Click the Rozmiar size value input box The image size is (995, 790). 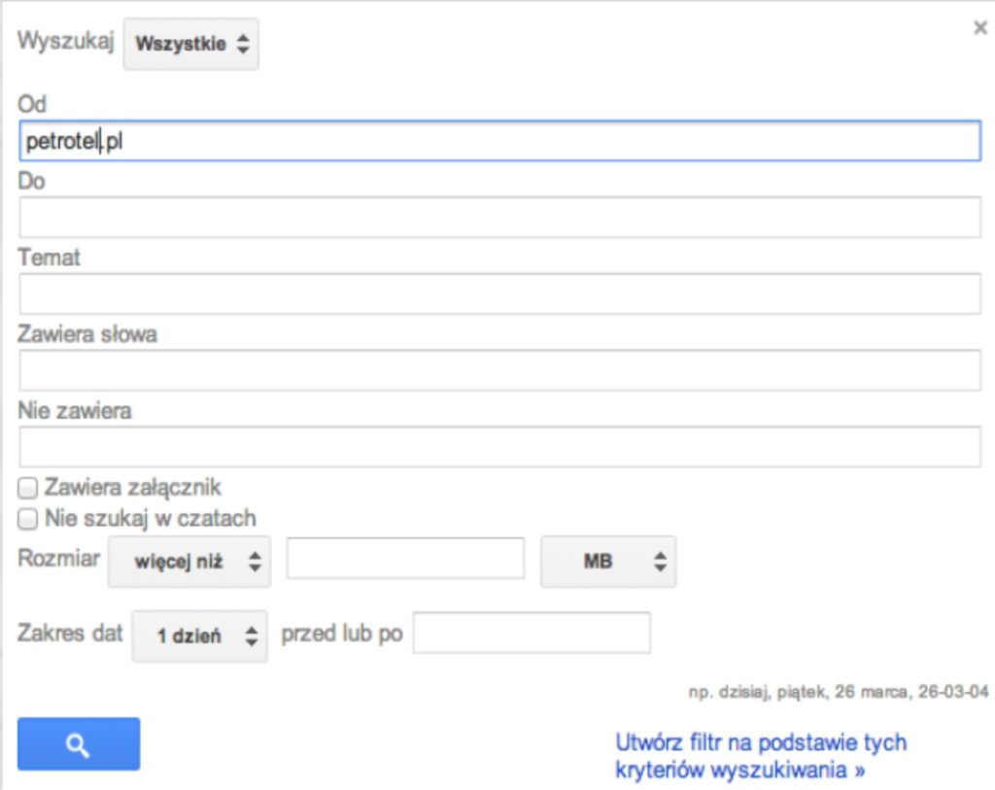tap(404, 561)
